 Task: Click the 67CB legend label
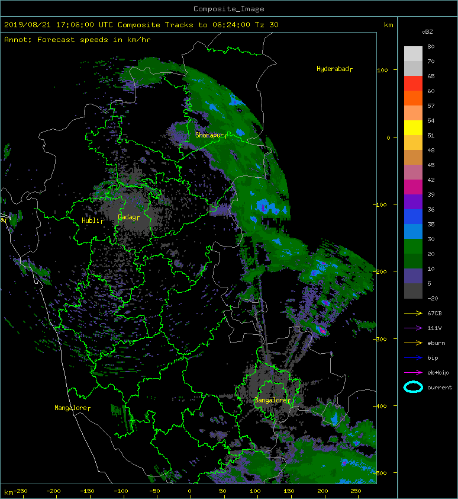coord(434,314)
